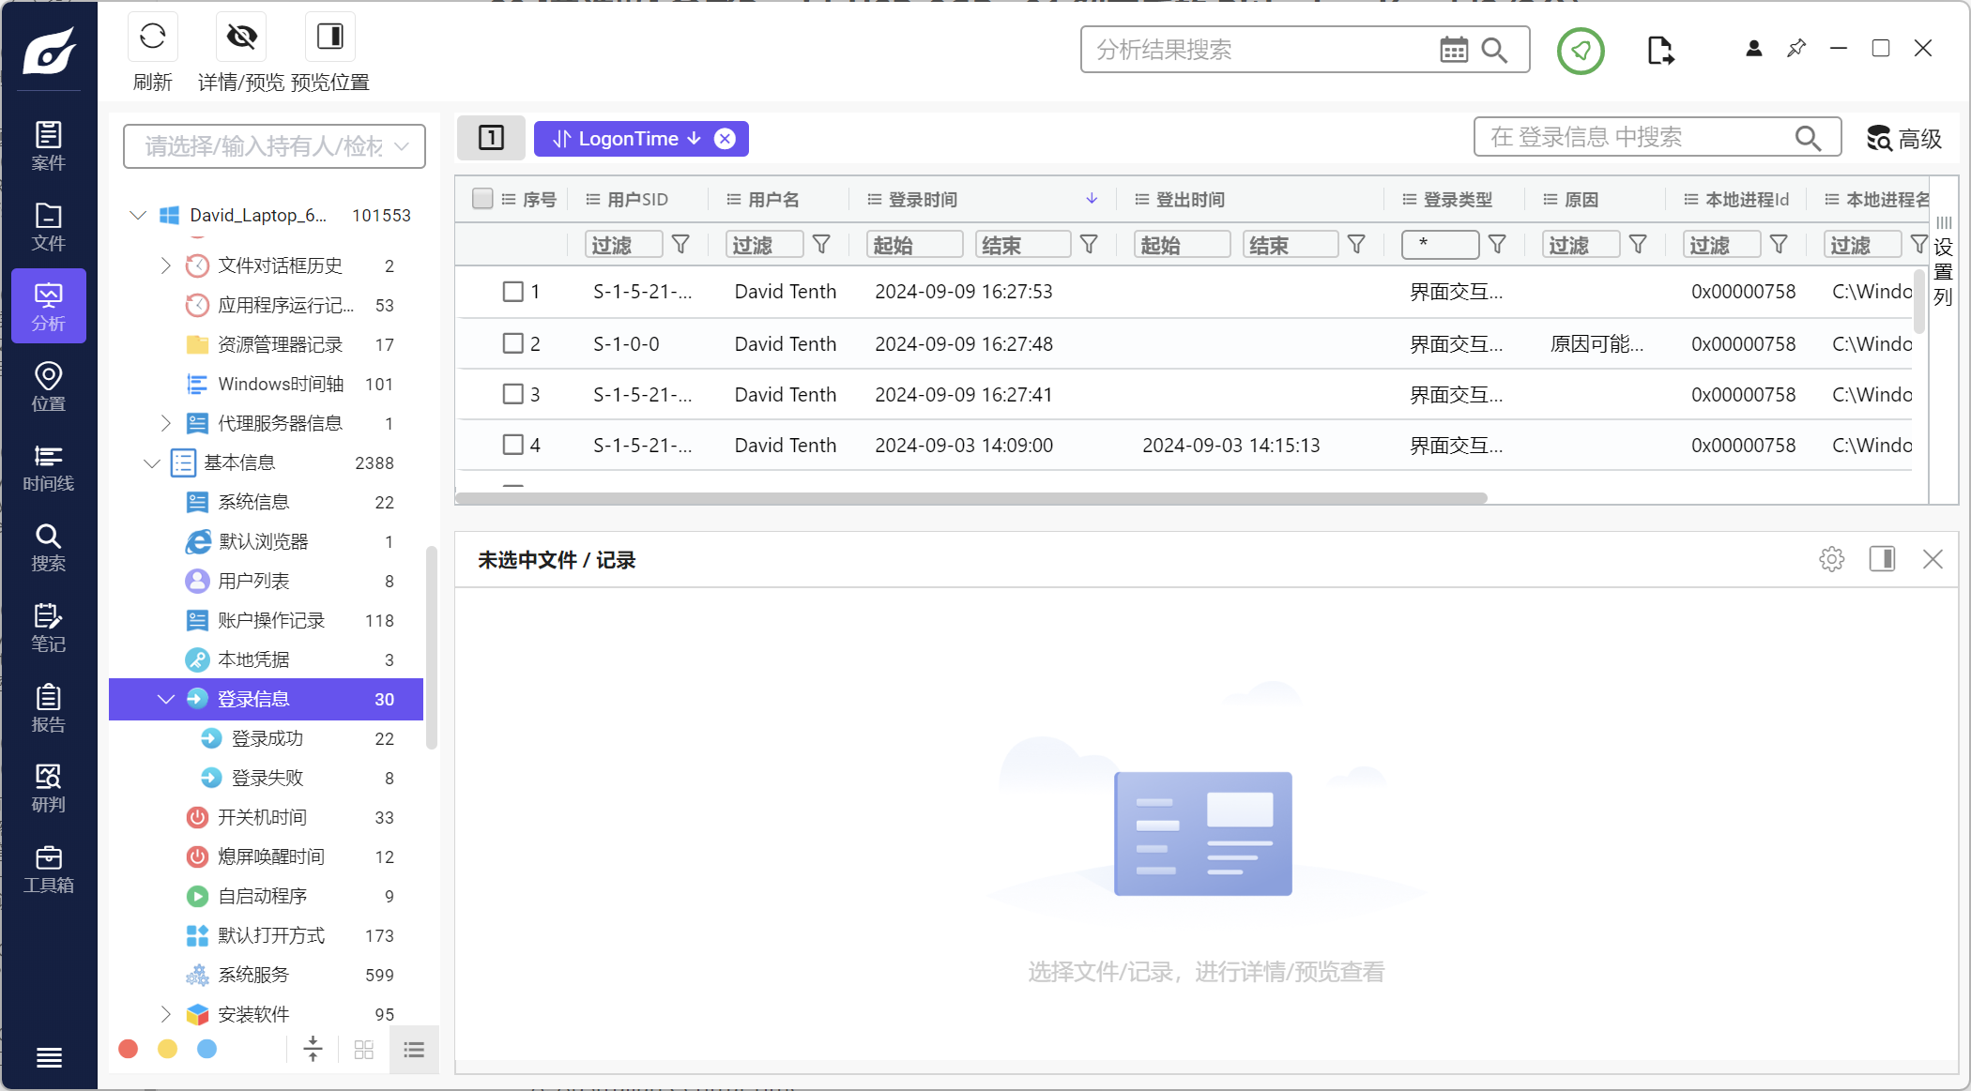The width and height of the screenshot is (1971, 1091).
Task: Close the 未选中文件 / 记录 preview panel
Action: tap(1933, 560)
